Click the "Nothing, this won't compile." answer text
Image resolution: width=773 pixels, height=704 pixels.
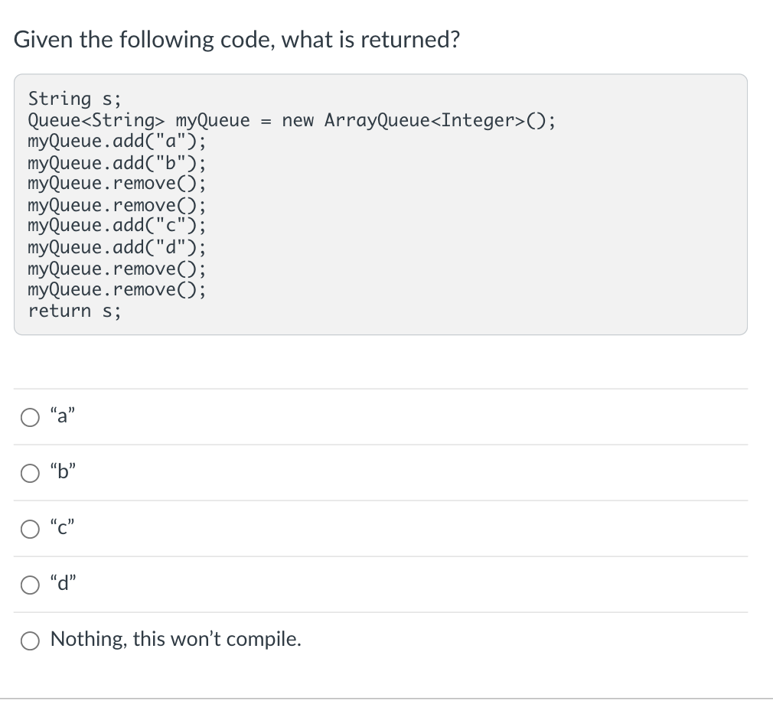coord(175,639)
